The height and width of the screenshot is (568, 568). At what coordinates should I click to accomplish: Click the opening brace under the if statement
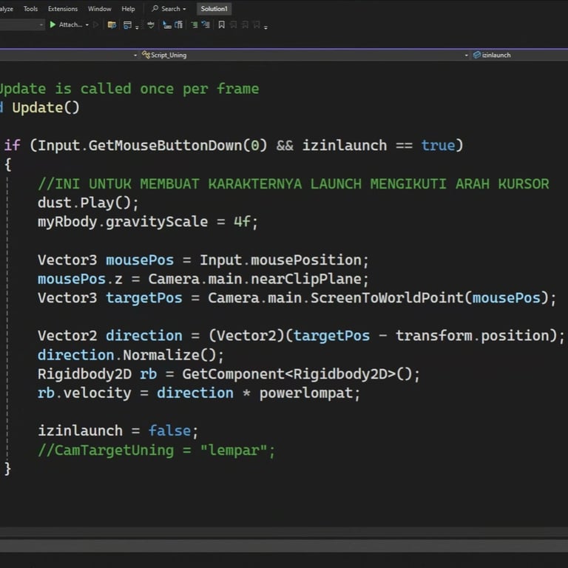click(7, 164)
